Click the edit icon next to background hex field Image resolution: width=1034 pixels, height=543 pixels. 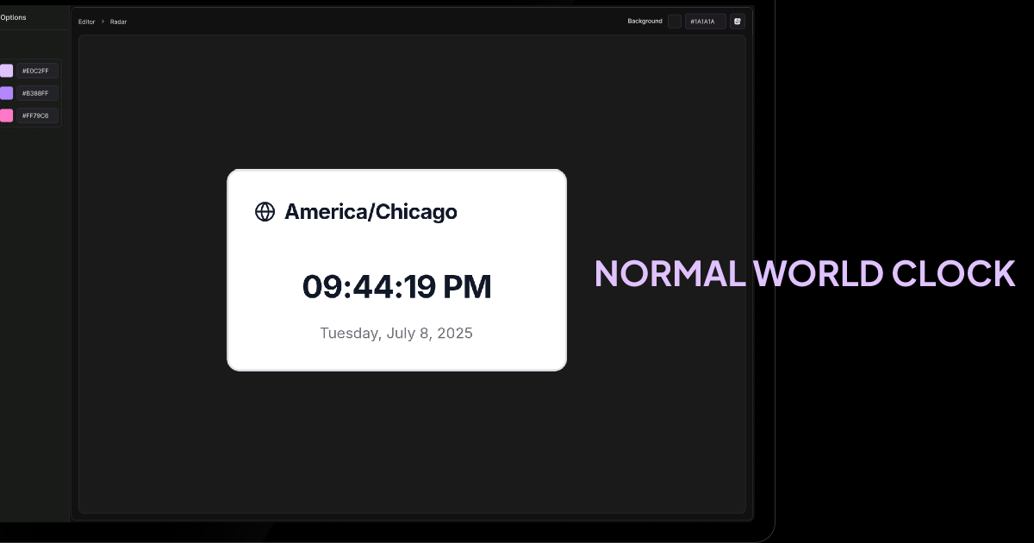coord(737,21)
